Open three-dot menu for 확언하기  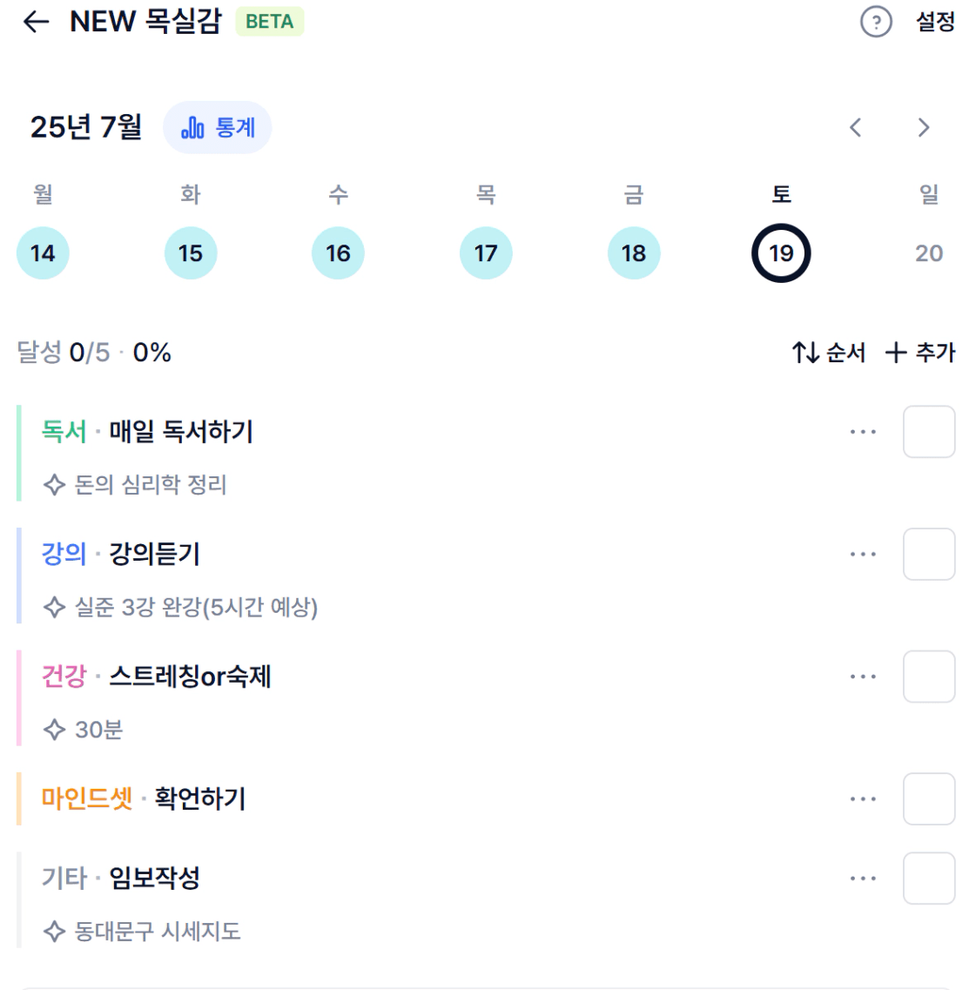pyautogui.click(x=863, y=799)
